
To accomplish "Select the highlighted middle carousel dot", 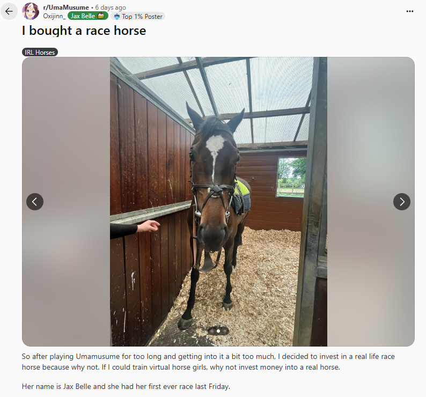I will click(218, 331).
